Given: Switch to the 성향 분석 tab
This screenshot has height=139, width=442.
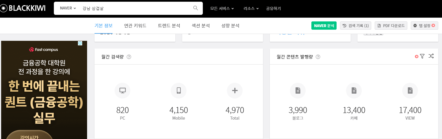Looking at the screenshot, I should [x=230, y=26].
